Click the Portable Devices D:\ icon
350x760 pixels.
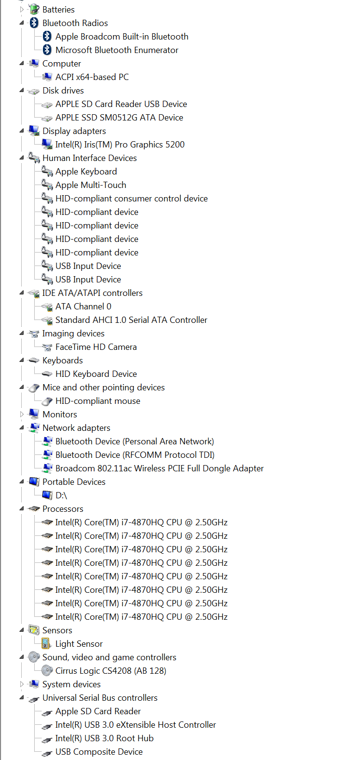(47, 495)
